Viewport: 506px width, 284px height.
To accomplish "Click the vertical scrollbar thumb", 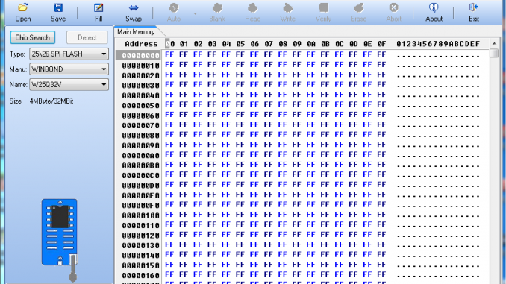I will (494, 53).
